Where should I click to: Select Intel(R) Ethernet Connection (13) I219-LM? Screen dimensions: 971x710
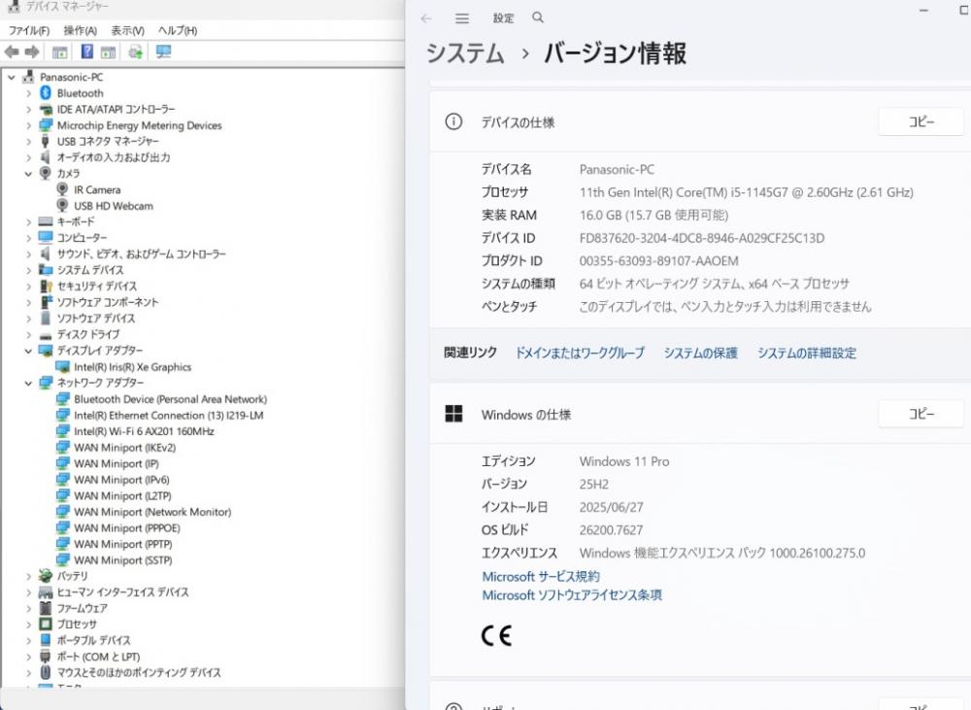tap(168, 415)
